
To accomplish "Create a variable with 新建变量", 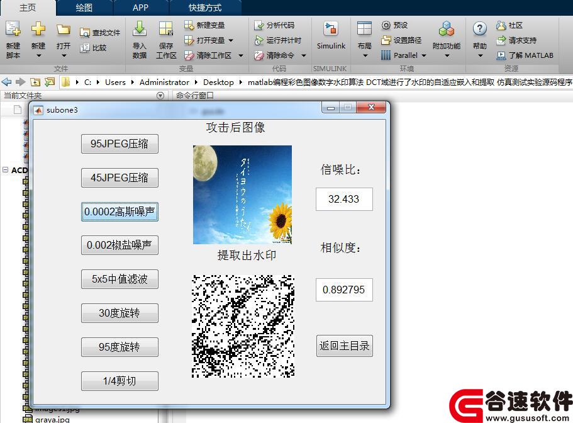I will [x=204, y=25].
